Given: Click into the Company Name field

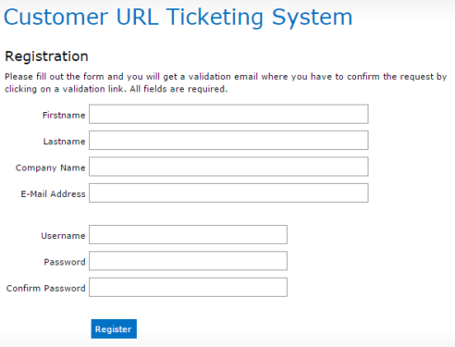Looking at the screenshot, I should tap(228, 167).
